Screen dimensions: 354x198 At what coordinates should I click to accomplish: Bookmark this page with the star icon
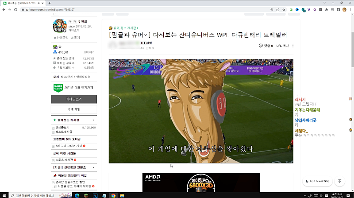click(284, 10)
